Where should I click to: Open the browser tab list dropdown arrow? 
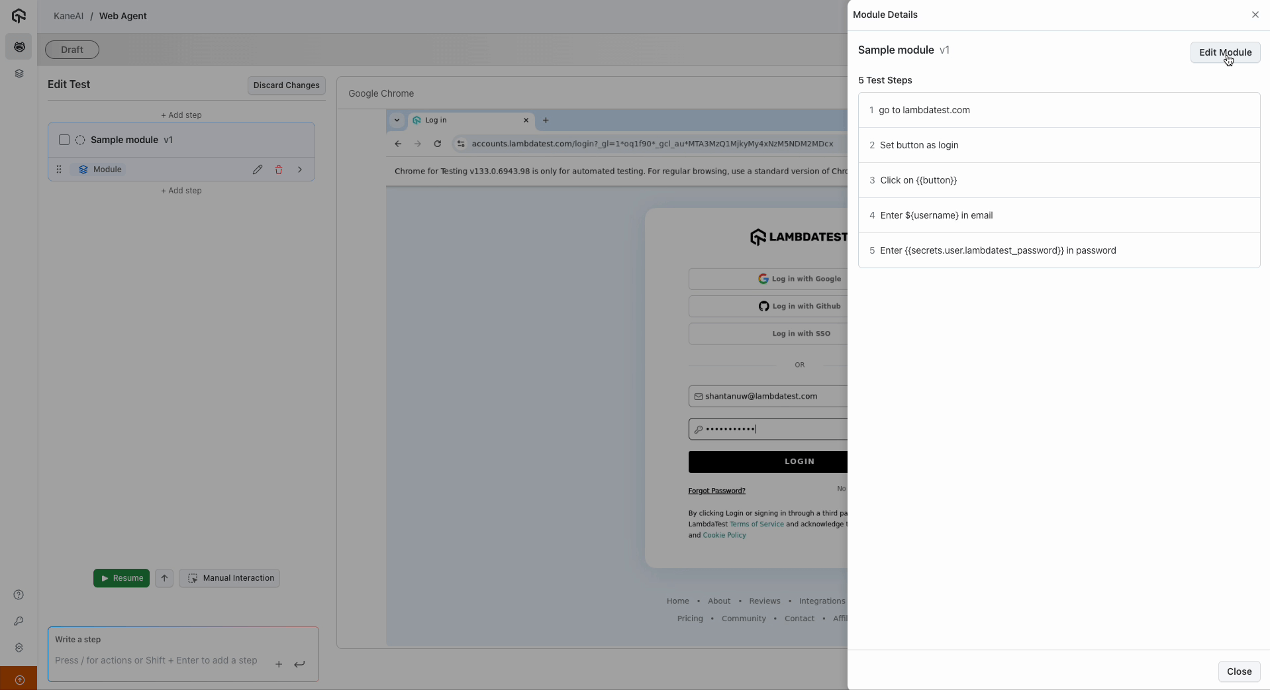click(397, 121)
